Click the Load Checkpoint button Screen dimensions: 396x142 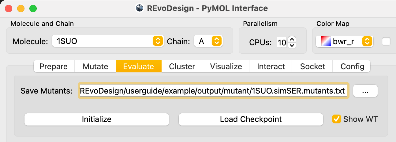pyautogui.click(x=251, y=119)
